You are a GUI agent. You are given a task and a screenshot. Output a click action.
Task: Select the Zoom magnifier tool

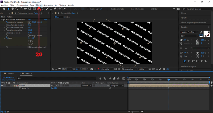coord(17,9)
